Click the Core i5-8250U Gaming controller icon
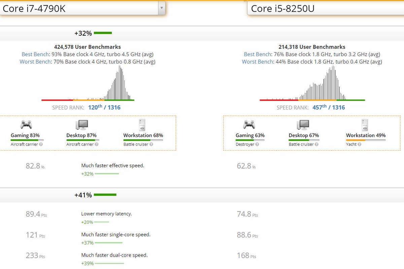Image resolution: width=404 pixels, height=269 pixels. pos(249,125)
